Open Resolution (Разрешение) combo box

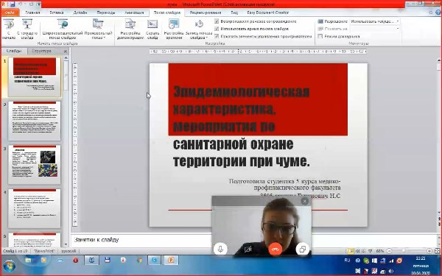tap(375, 21)
